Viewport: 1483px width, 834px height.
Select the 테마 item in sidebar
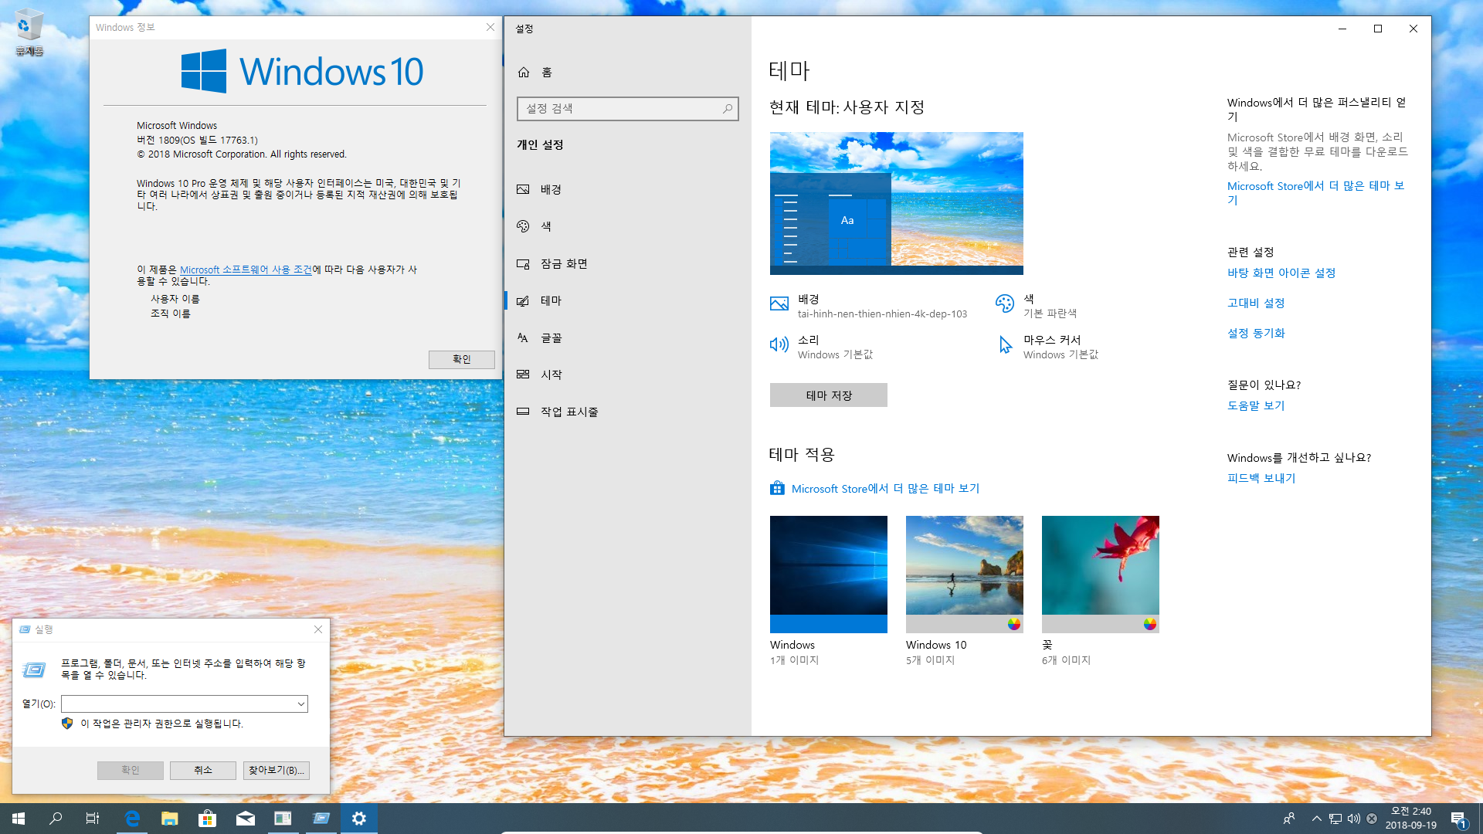(627, 300)
